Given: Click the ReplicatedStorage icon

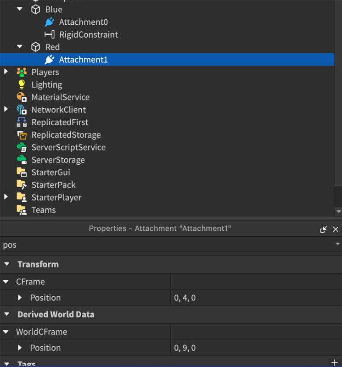Looking at the screenshot, I should point(22,135).
